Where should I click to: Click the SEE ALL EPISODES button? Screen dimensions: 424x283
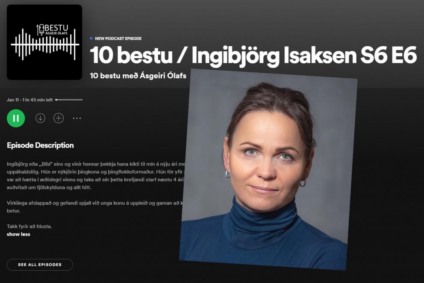click(x=40, y=265)
